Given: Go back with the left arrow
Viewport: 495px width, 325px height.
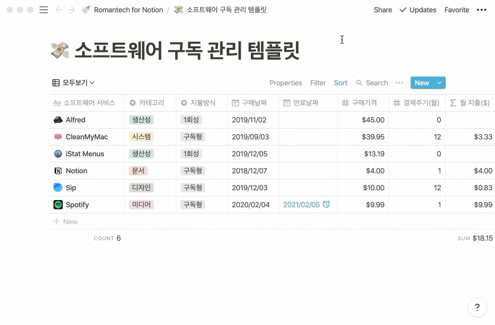Looking at the screenshot, I should (59, 10).
